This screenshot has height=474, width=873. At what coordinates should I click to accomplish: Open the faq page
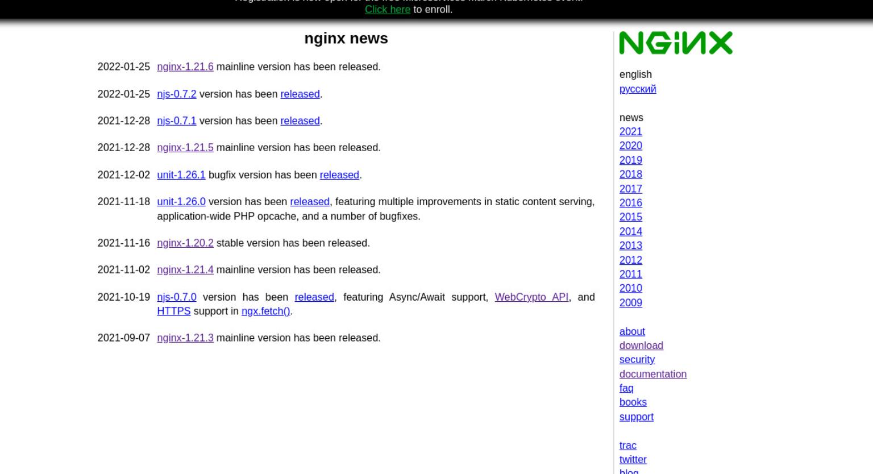point(626,388)
